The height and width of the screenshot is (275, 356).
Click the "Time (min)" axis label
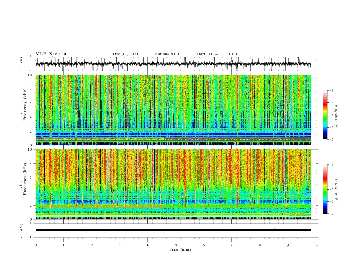180,249
